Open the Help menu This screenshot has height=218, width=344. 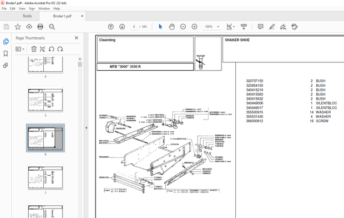click(57, 8)
